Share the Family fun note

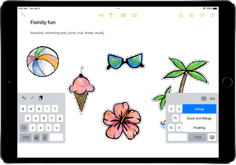181,15
